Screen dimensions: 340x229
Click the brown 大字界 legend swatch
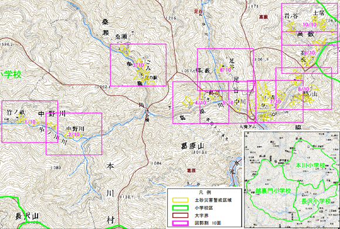click(180, 215)
